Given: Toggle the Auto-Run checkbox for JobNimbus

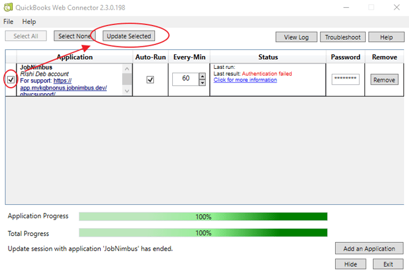Looking at the screenshot, I should pos(150,79).
